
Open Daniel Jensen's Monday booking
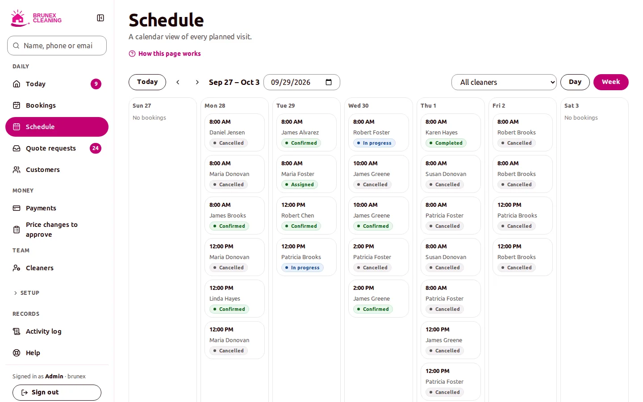[234, 132]
